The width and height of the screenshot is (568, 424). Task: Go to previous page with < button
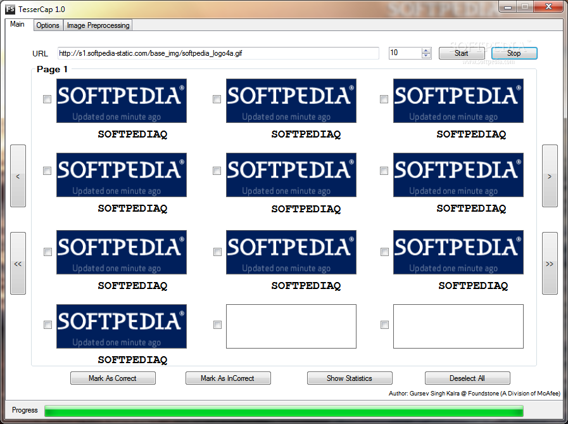pos(18,176)
